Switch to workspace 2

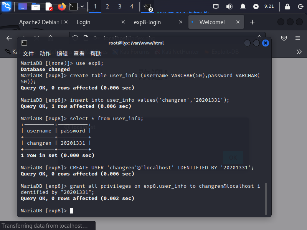[107, 7]
